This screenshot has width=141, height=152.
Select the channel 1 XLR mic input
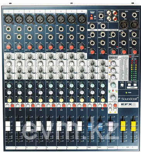click(x=9, y=19)
